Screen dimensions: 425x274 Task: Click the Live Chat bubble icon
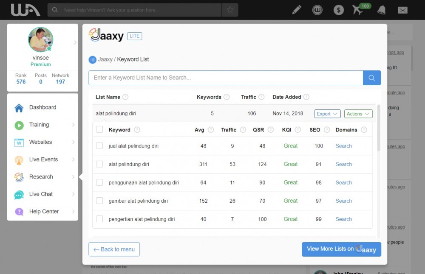19,195
